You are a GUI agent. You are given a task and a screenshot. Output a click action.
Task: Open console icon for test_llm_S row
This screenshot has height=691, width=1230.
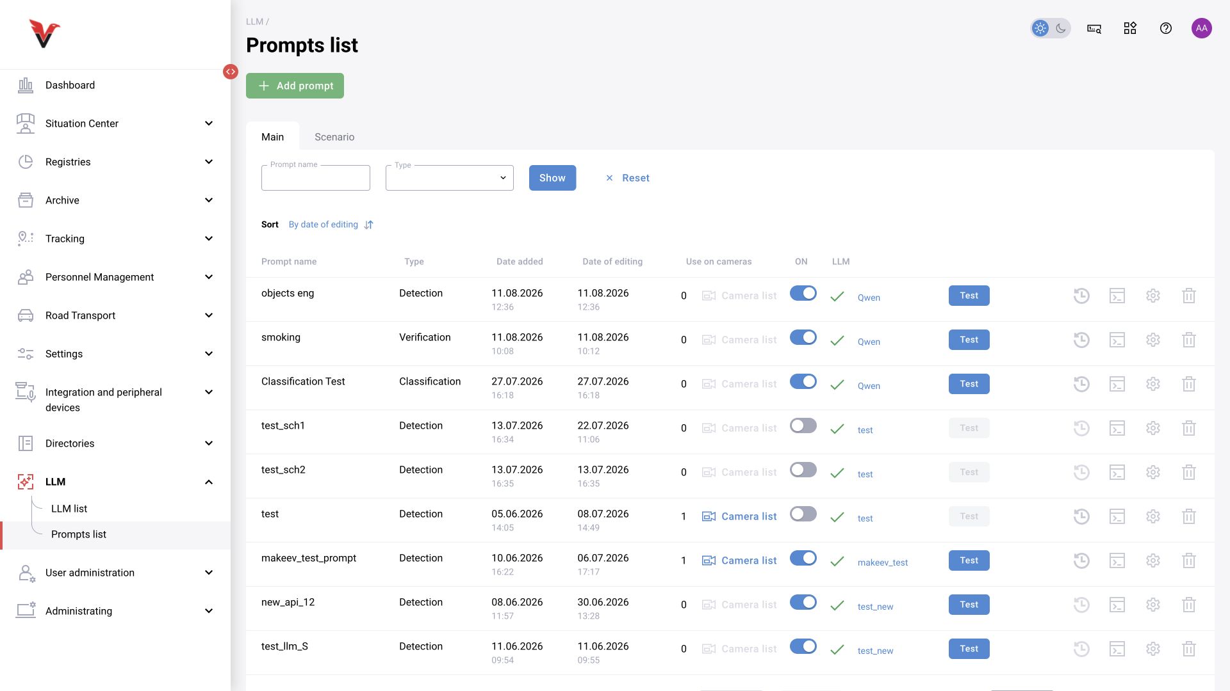(1117, 649)
